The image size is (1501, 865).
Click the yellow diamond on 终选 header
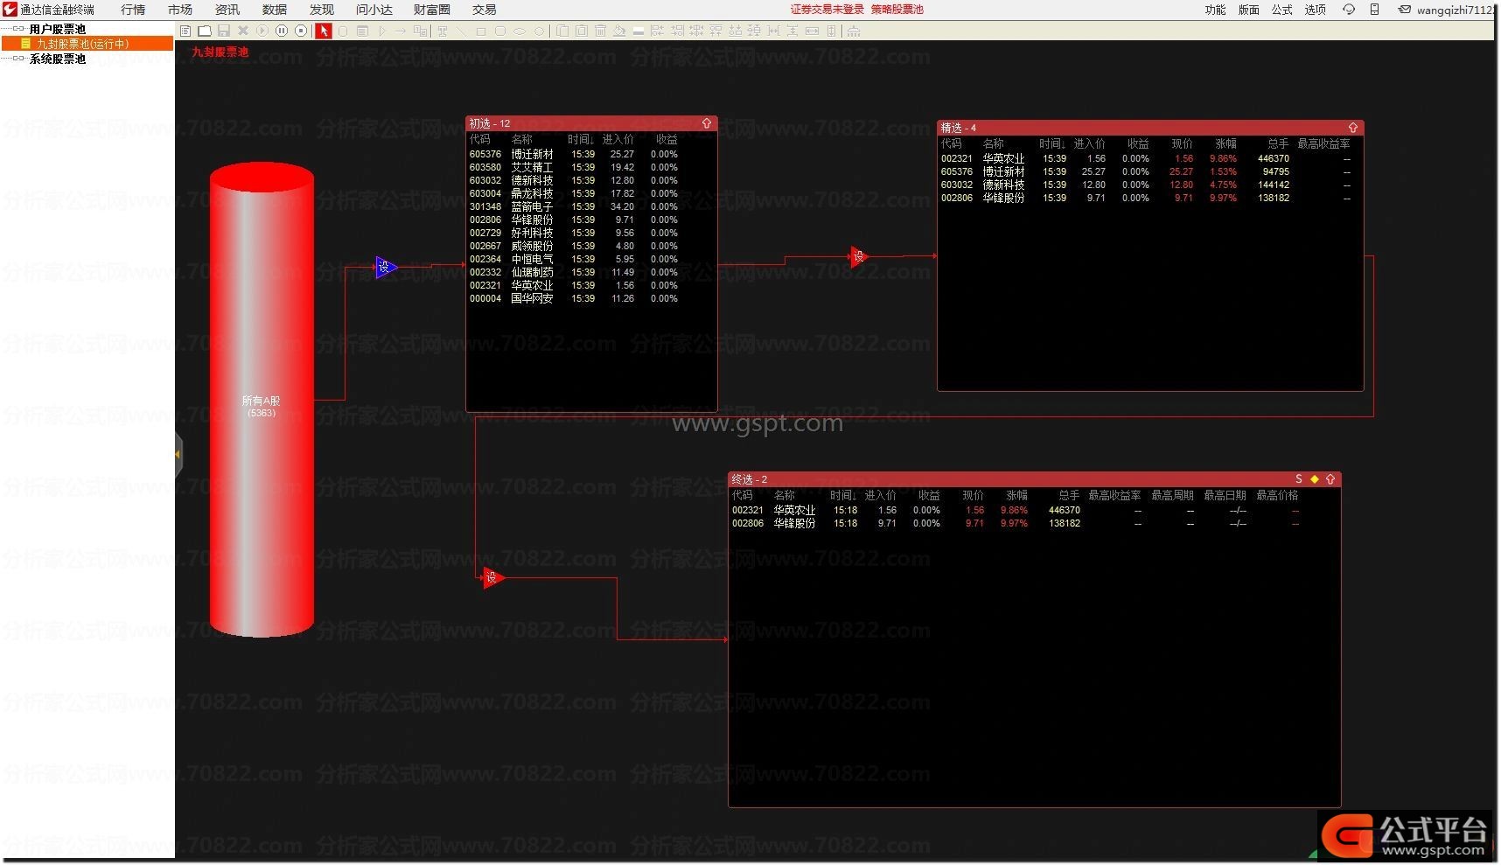(x=1315, y=479)
